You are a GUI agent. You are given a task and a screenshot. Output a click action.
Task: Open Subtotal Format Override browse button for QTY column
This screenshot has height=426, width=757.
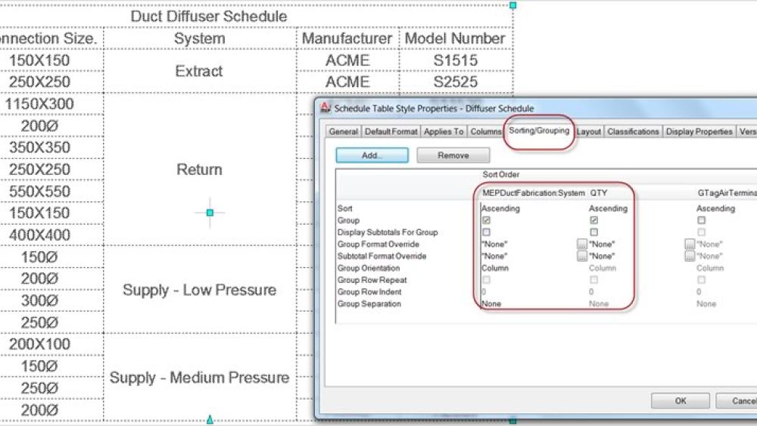coord(690,256)
